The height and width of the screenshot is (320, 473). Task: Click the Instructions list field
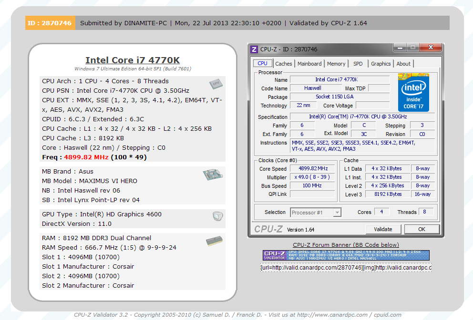[x=362, y=146]
